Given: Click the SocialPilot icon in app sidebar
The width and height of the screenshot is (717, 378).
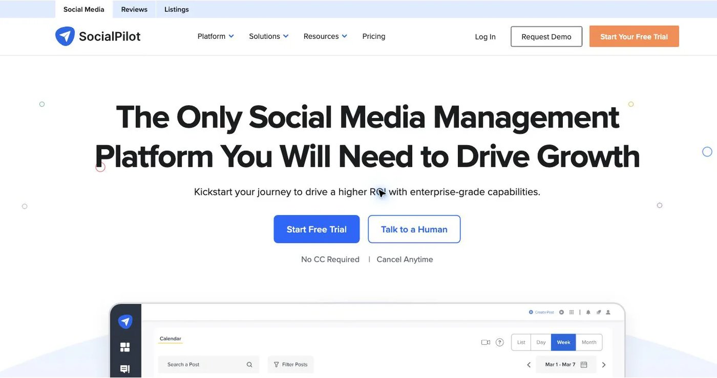Looking at the screenshot, I should (x=125, y=321).
